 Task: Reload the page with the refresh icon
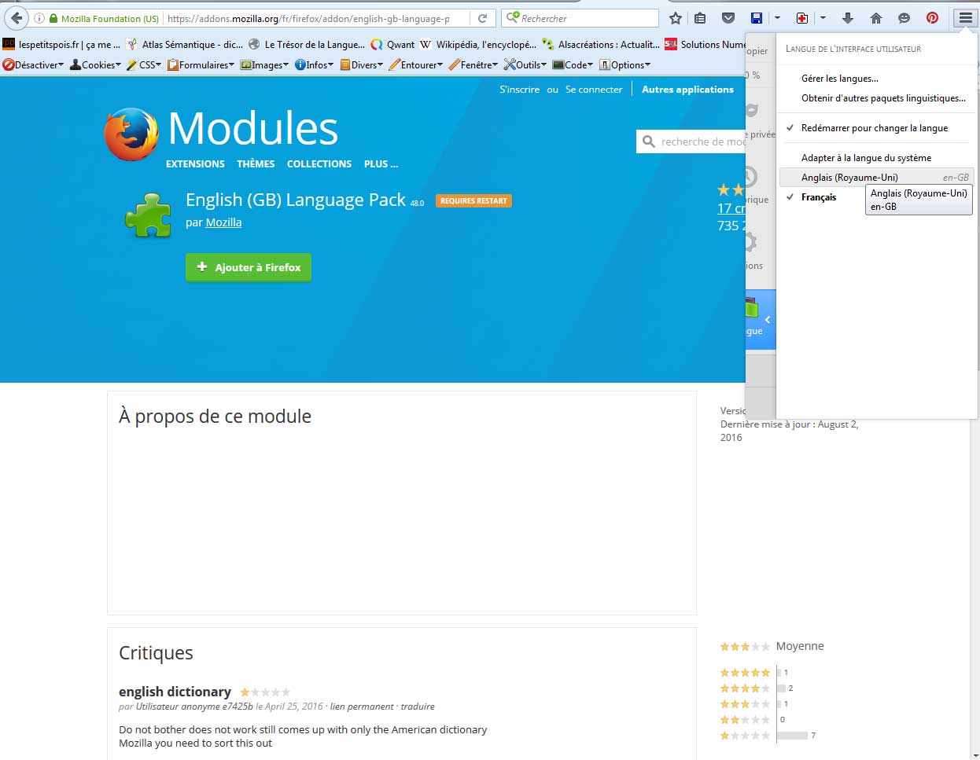click(483, 18)
